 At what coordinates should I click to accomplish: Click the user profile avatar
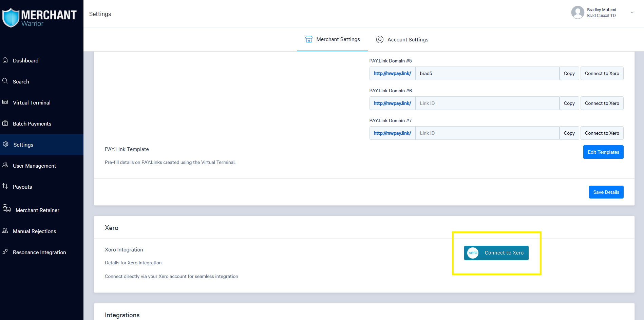click(577, 13)
